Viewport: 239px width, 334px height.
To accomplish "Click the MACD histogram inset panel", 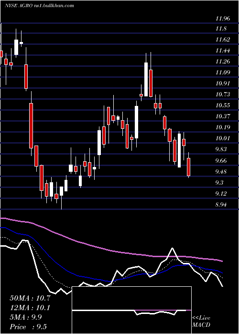I will (131, 310).
